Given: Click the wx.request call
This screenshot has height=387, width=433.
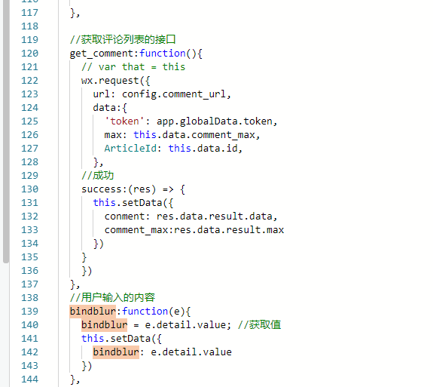Looking at the screenshot, I should (115, 81).
